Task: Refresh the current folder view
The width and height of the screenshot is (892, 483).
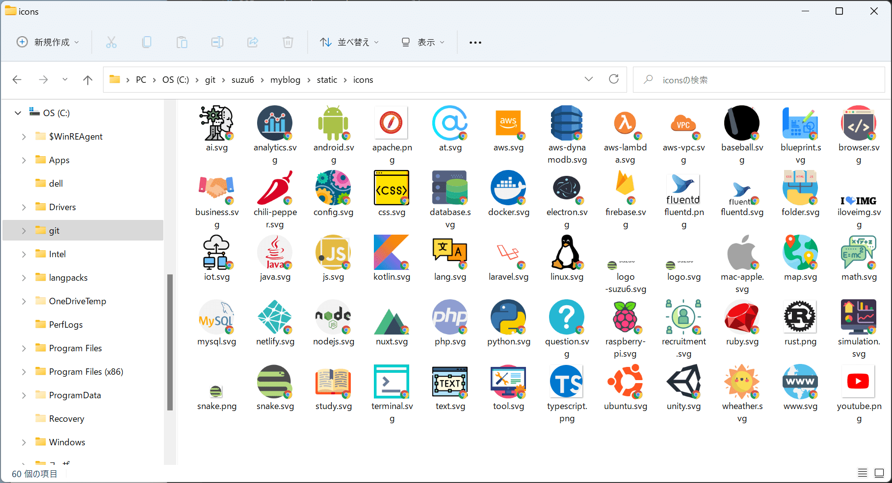Action: click(614, 79)
